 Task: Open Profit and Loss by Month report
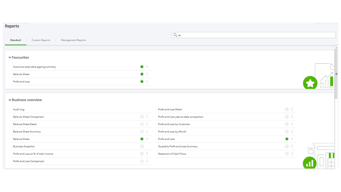[172, 132]
